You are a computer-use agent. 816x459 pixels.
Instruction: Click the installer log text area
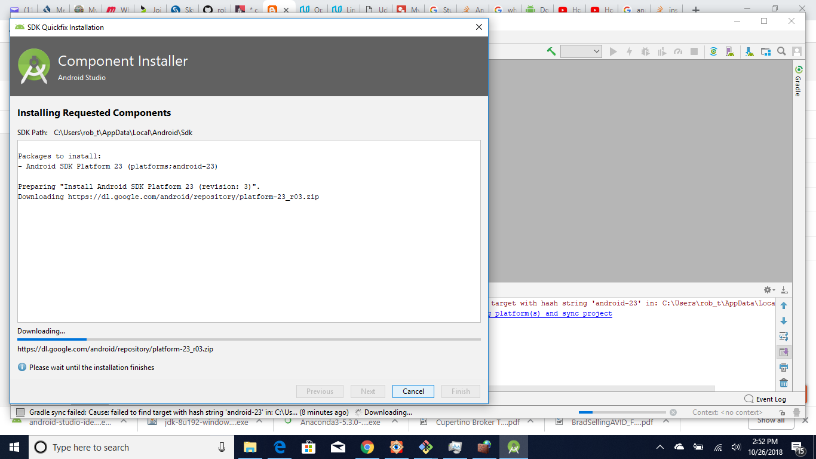coord(249,231)
